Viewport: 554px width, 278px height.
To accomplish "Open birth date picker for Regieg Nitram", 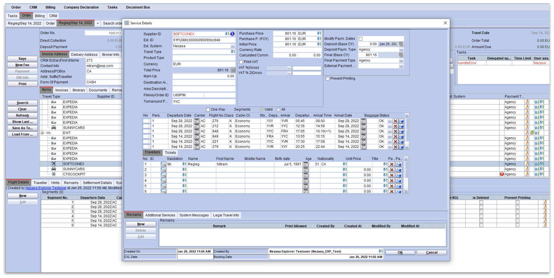I will coord(306,164).
